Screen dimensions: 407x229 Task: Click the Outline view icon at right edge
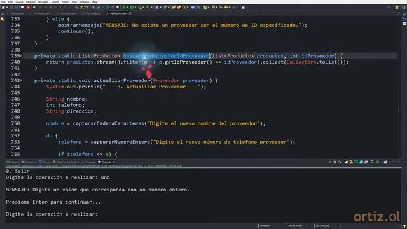(x=404, y=19)
